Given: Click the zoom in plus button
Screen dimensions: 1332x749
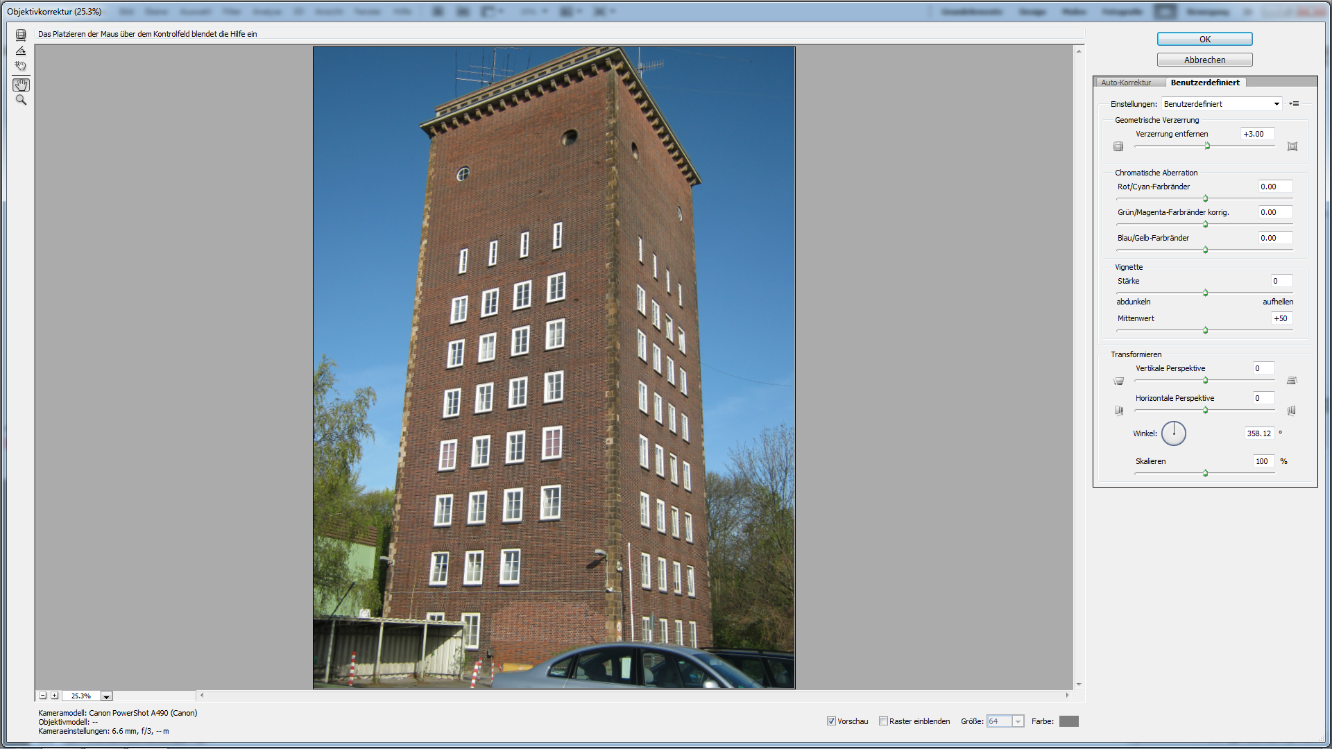Looking at the screenshot, I should (55, 696).
